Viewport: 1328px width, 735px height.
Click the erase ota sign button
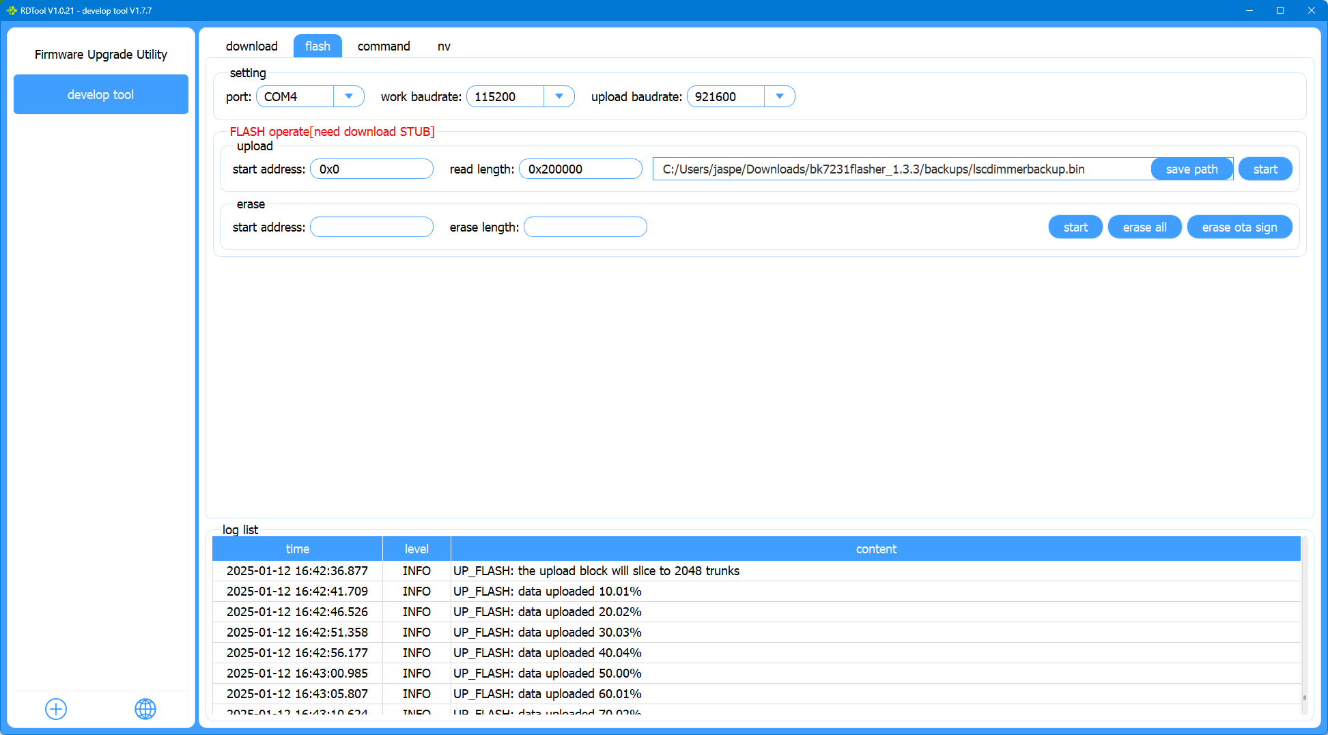pyautogui.click(x=1239, y=227)
